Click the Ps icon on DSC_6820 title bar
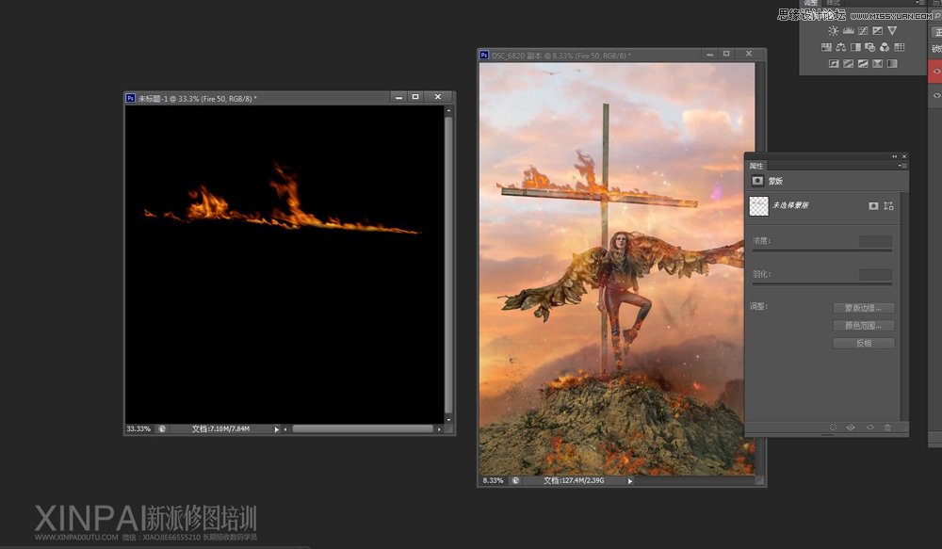This screenshot has height=549, width=942. click(x=484, y=56)
